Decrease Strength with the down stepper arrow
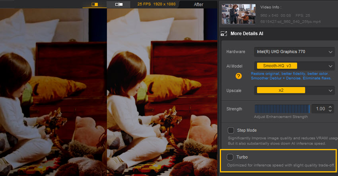The height and width of the screenshot is (176, 338). click(x=331, y=111)
